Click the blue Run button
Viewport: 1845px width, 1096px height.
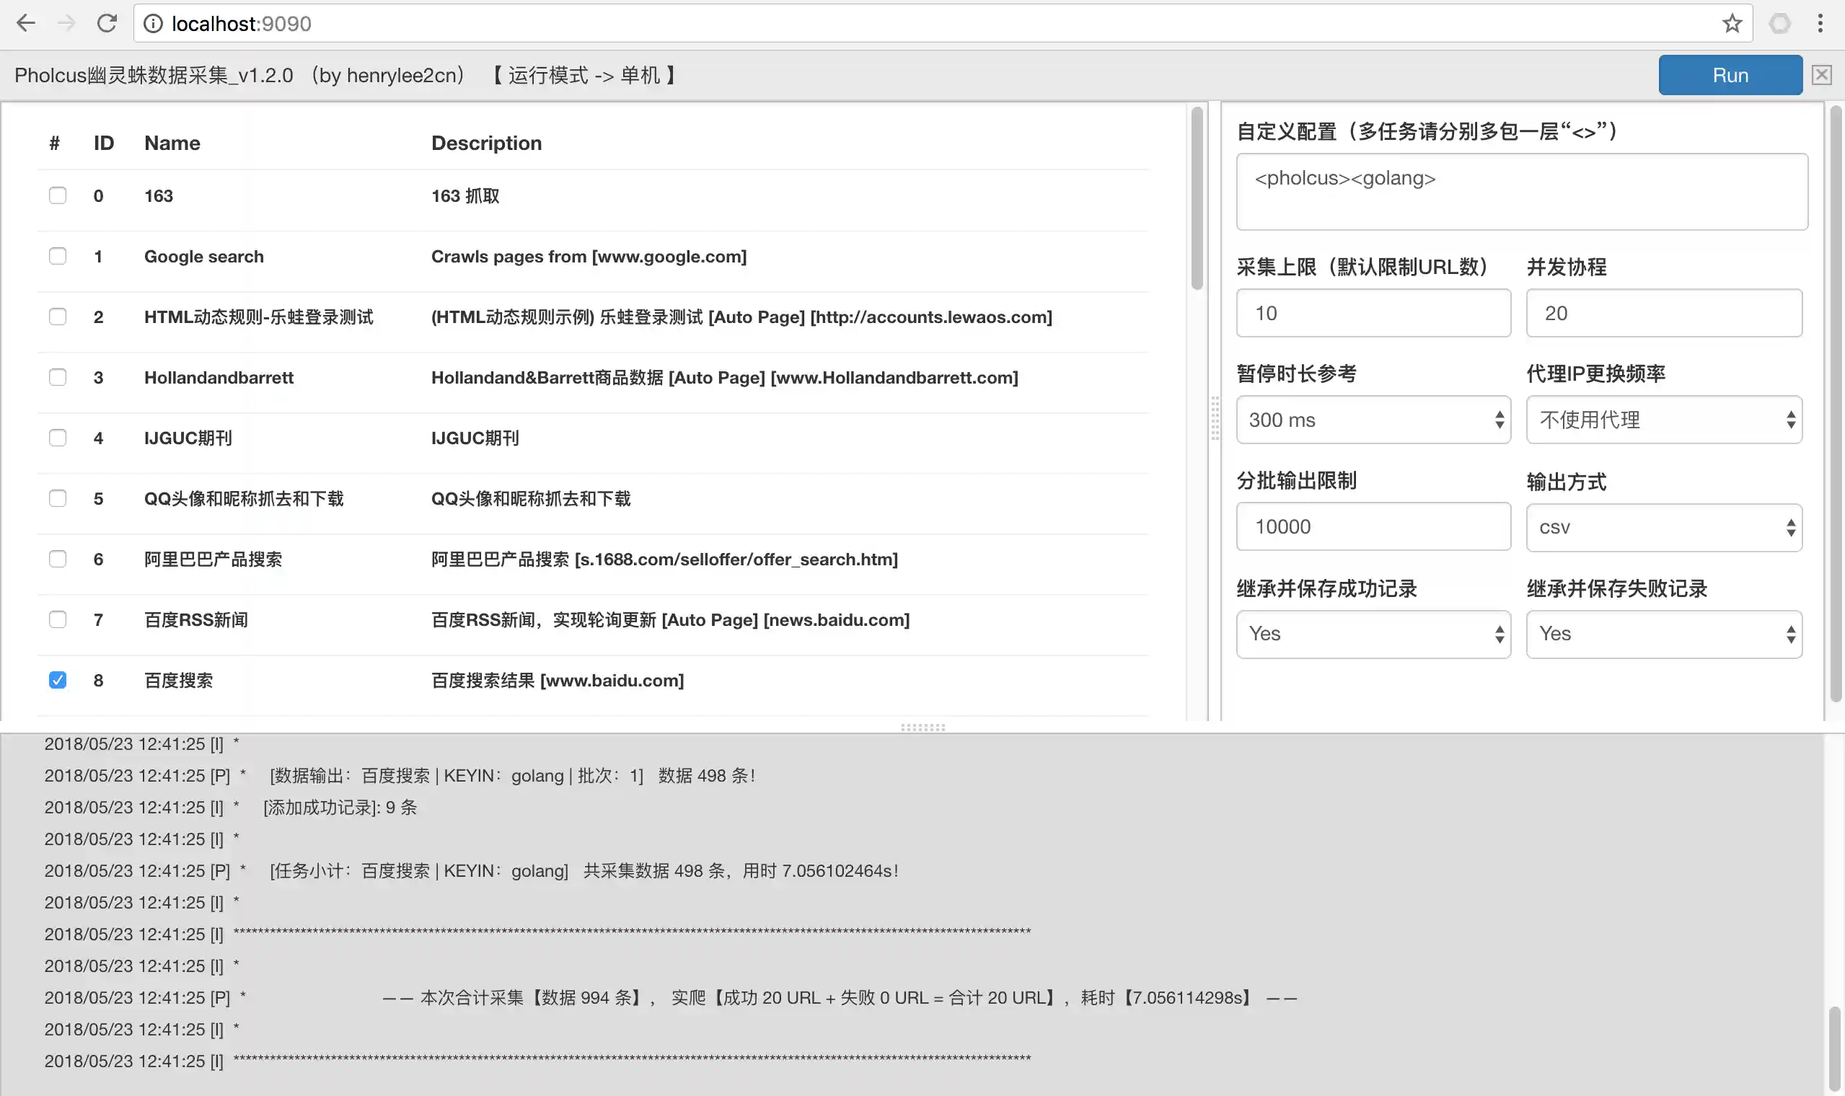click(1730, 75)
